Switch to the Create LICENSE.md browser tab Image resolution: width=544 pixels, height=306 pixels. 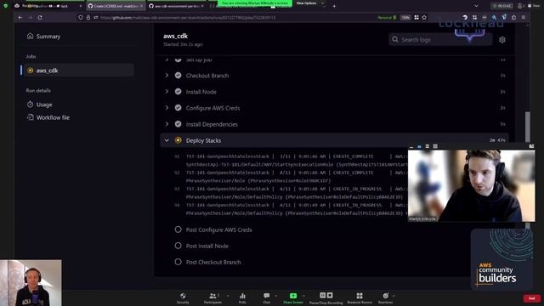116,6
